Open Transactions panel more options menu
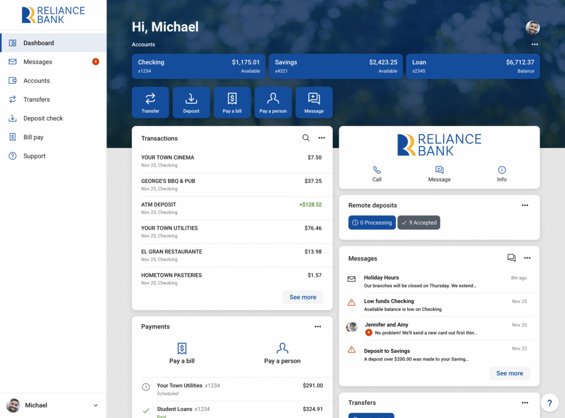This screenshot has width=565, height=418. click(x=322, y=138)
